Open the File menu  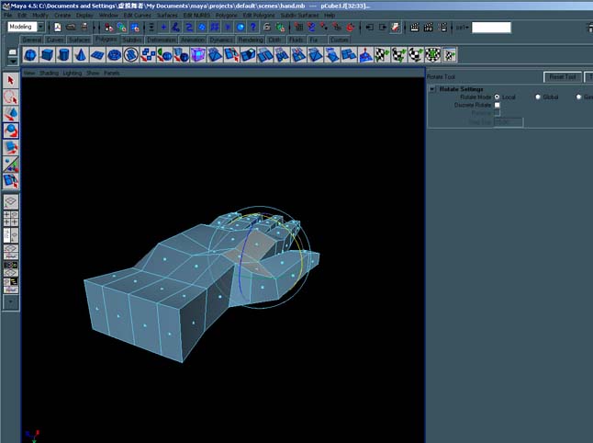[8, 15]
